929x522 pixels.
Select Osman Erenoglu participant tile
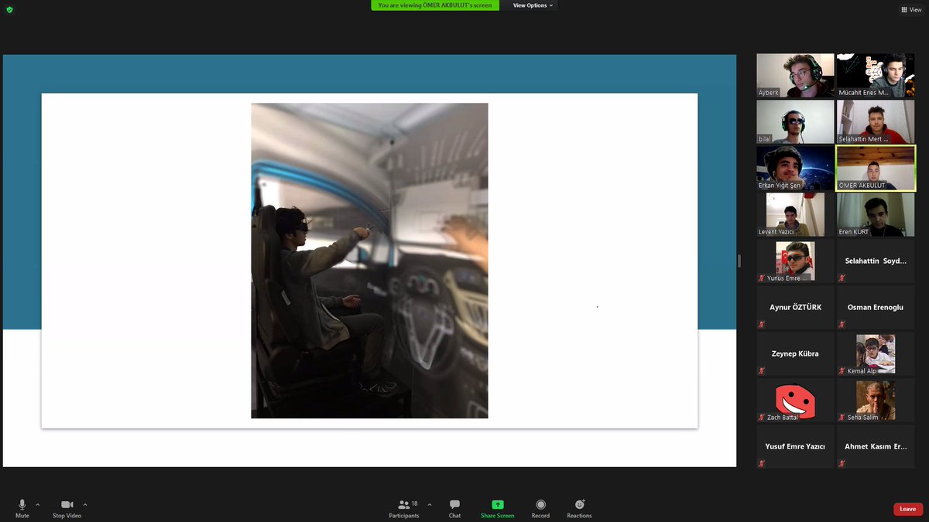click(x=876, y=308)
